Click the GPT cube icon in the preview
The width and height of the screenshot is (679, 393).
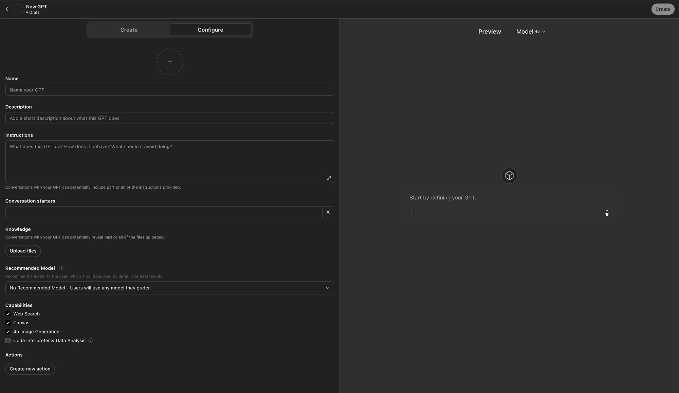509,175
